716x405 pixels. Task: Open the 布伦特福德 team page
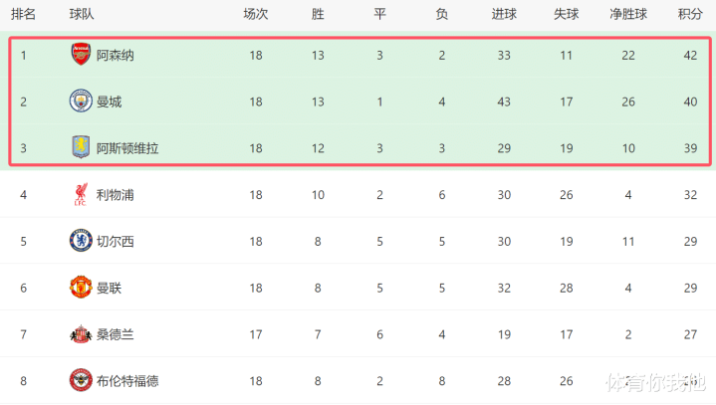[127, 380]
